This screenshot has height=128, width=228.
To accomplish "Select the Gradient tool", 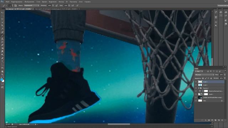I will pos(2,48).
